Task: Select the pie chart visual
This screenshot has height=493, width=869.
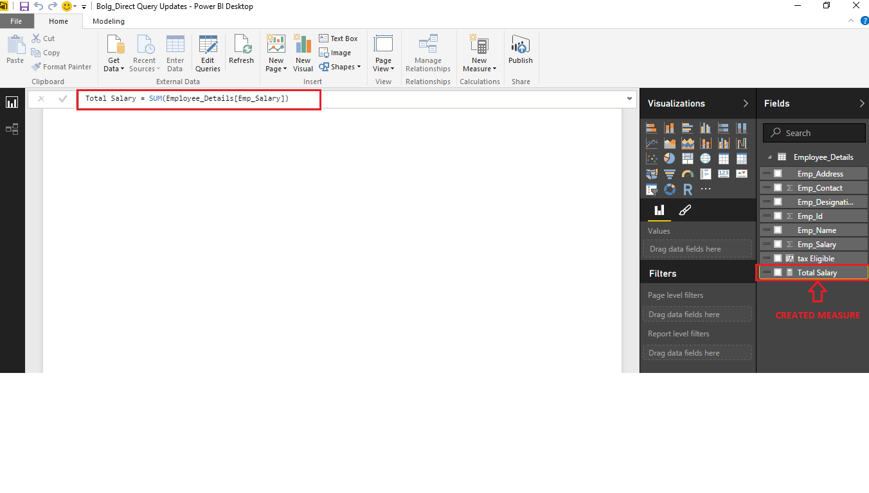Action: coord(669,159)
